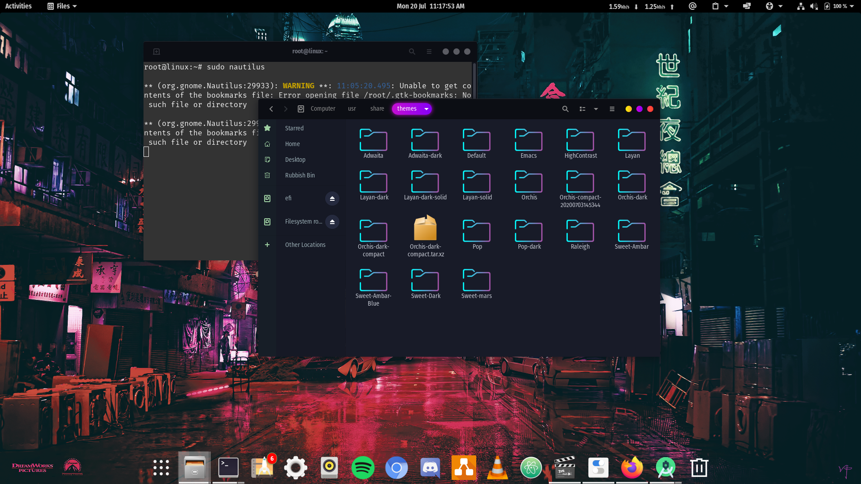The image size is (861, 484).
Task: Eject the Filesystem root volume
Action: (x=332, y=222)
